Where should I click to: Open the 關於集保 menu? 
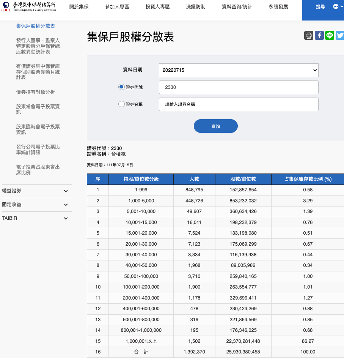click(x=79, y=6)
